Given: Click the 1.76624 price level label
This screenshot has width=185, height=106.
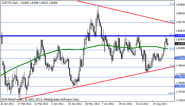Looking at the screenshot, I should pyautogui.click(x=180, y=77).
